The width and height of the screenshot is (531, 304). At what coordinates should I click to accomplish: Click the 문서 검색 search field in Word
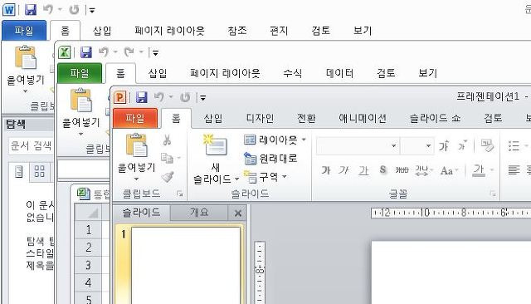tap(32, 146)
